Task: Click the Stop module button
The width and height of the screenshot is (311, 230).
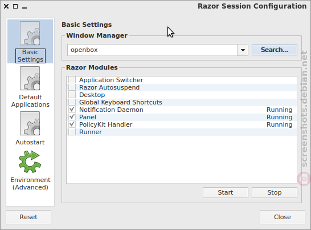Action: click(x=275, y=192)
